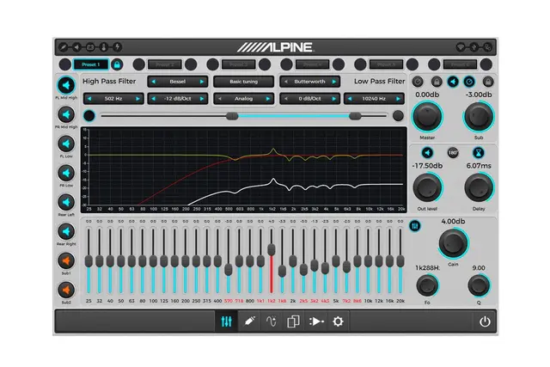This screenshot has width=550, height=367.
Task: Click the 25 Hz EQ band slider handle
Action: (89, 261)
